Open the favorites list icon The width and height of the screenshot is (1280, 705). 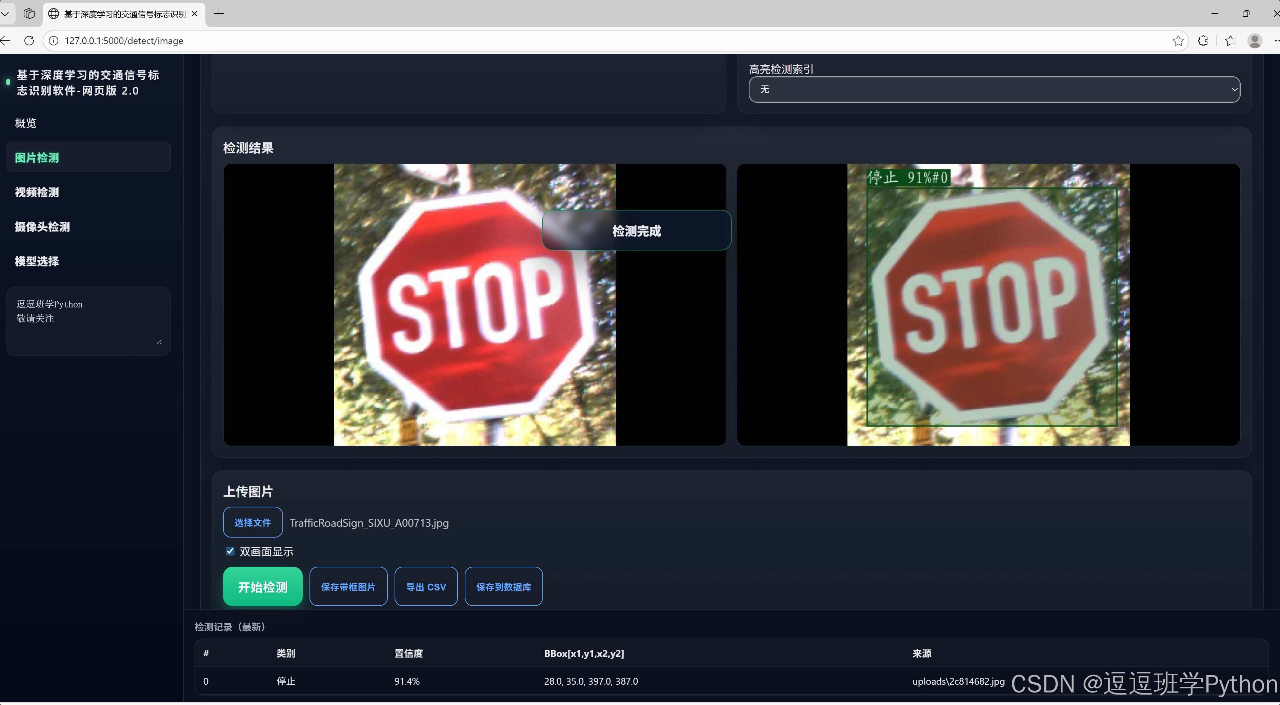pos(1230,41)
